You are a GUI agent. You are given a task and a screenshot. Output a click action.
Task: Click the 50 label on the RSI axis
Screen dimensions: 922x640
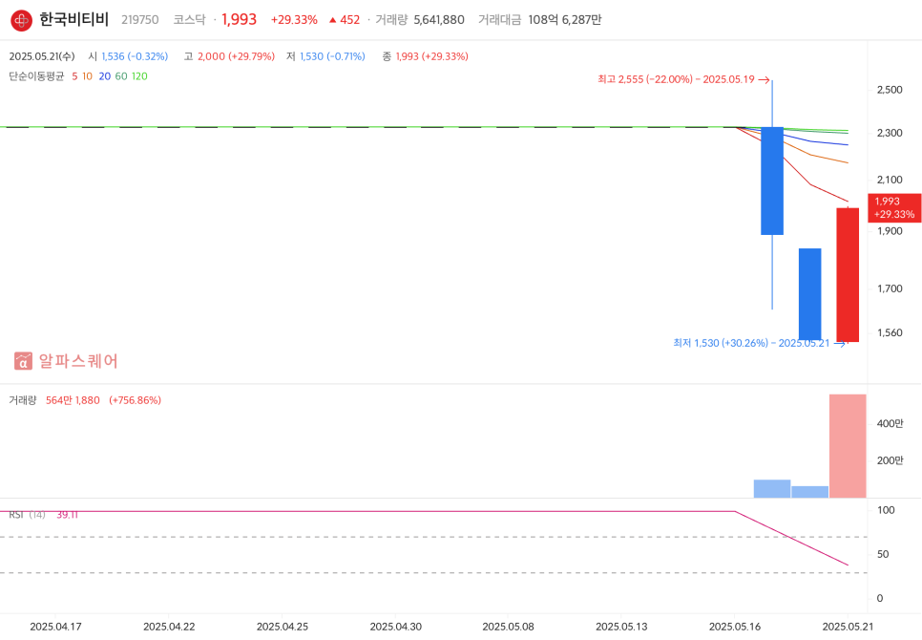[x=883, y=554]
